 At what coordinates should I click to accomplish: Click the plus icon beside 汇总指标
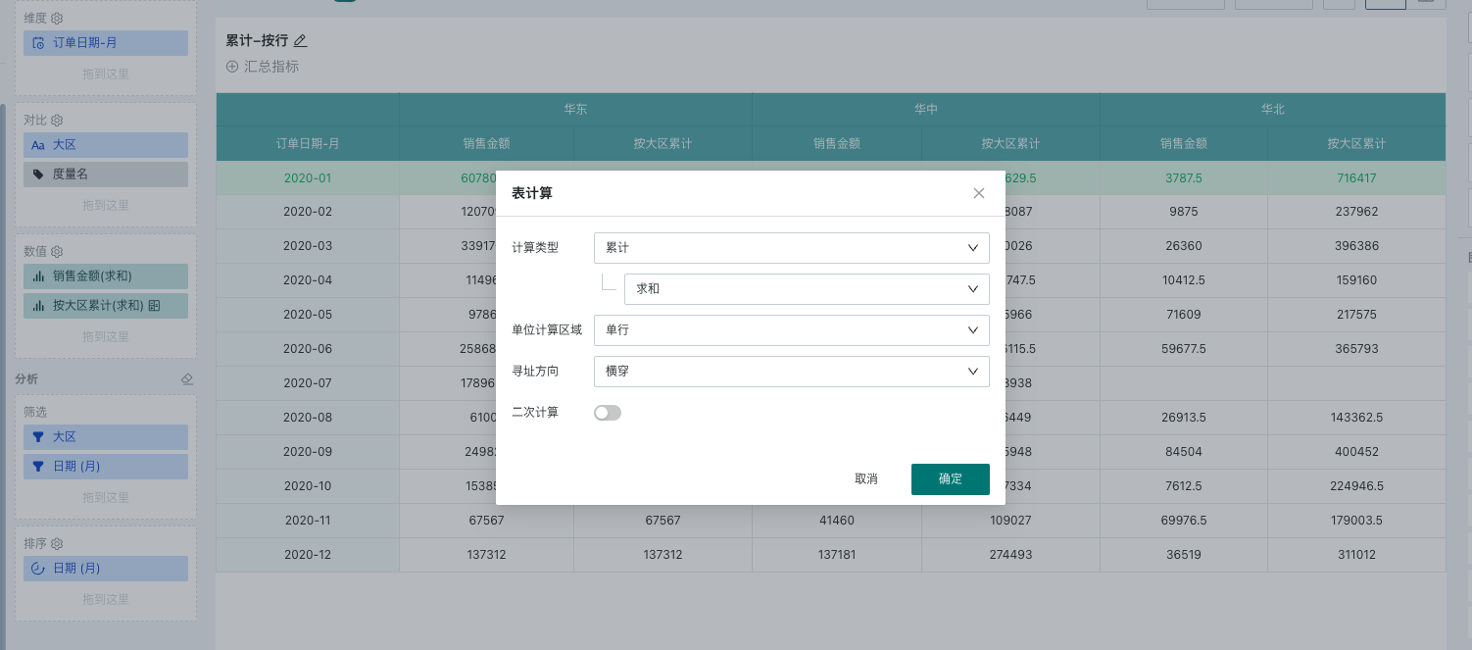click(232, 67)
